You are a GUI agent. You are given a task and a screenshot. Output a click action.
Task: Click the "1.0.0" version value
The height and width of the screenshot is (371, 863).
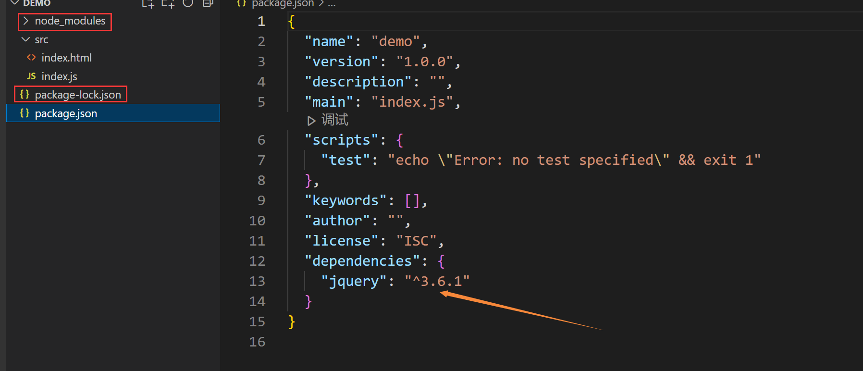(425, 62)
